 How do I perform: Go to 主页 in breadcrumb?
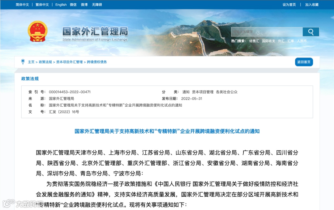point(31,62)
